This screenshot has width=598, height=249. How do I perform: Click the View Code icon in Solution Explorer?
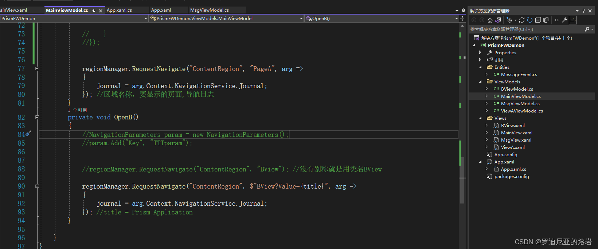(x=557, y=20)
